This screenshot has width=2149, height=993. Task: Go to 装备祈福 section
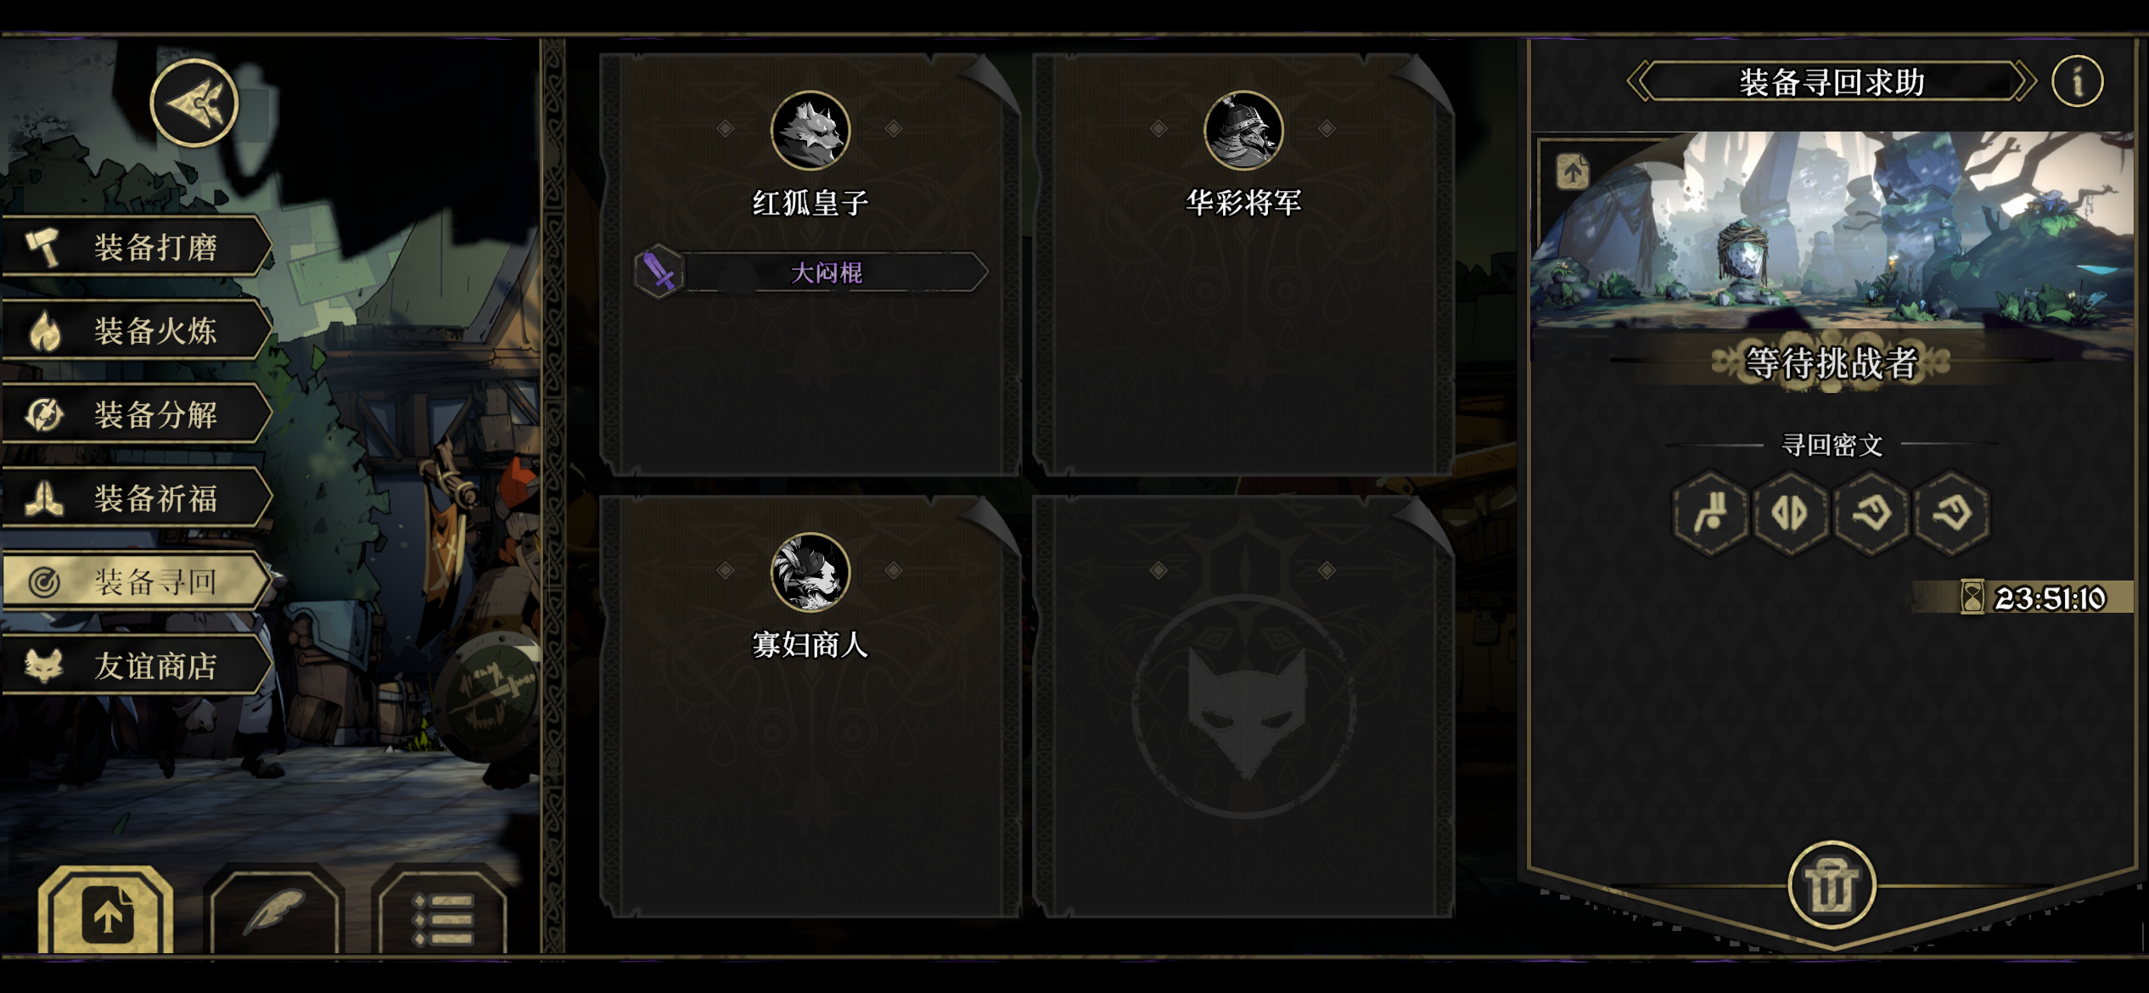pyautogui.click(x=136, y=498)
